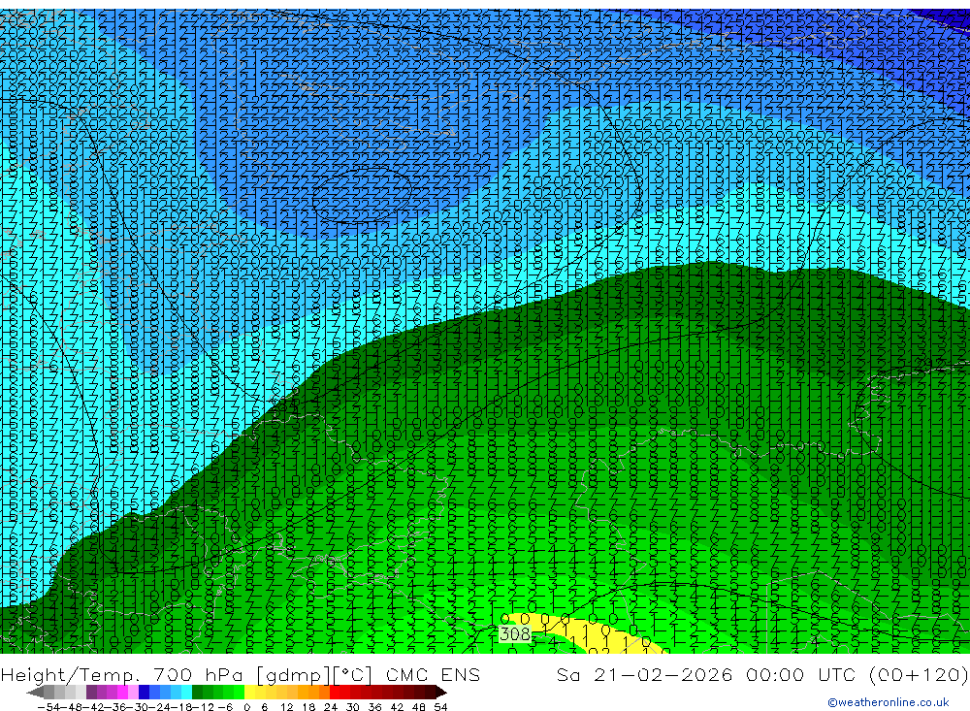Pick the bright red swatch above 24
The width and height of the screenshot is (970, 711).
[335, 693]
